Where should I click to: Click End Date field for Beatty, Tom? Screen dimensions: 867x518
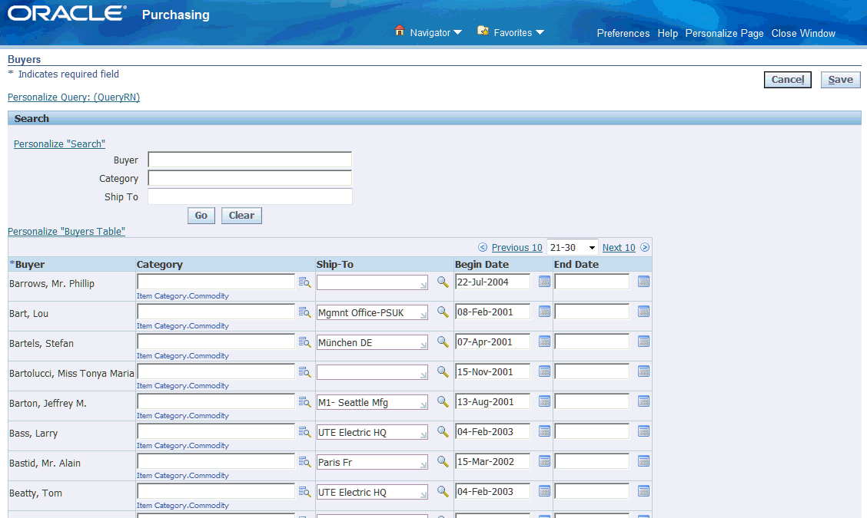tap(592, 491)
